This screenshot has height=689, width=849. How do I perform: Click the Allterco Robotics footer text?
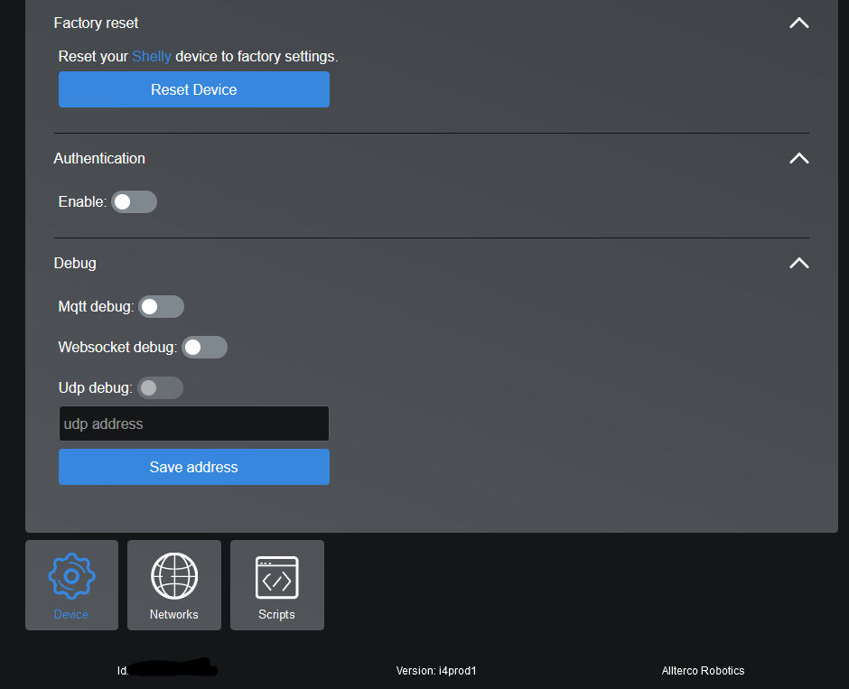click(703, 671)
